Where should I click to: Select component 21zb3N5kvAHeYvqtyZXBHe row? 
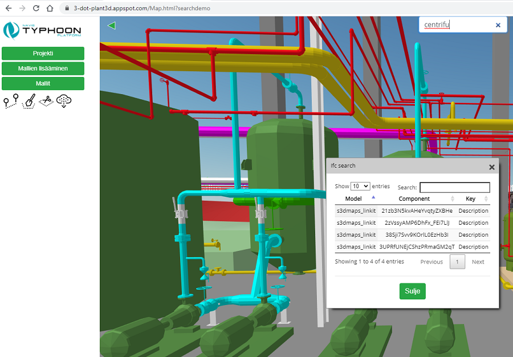[x=417, y=211]
